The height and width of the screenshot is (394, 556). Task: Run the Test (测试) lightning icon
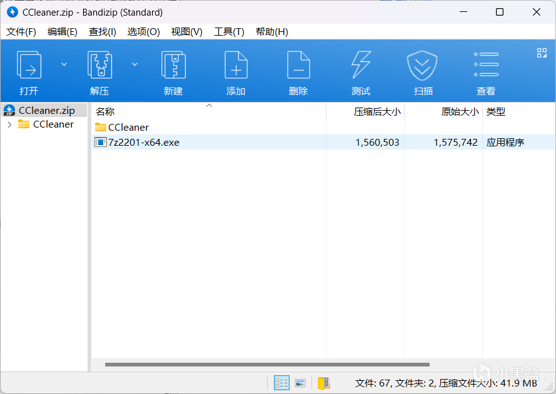(361, 65)
